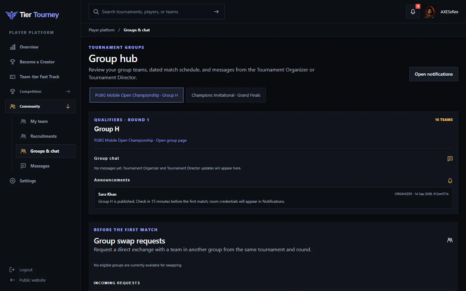Image resolution: width=466 pixels, height=291 pixels.
Task: Click the Group chat message icon
Action: tap(450, 159)
